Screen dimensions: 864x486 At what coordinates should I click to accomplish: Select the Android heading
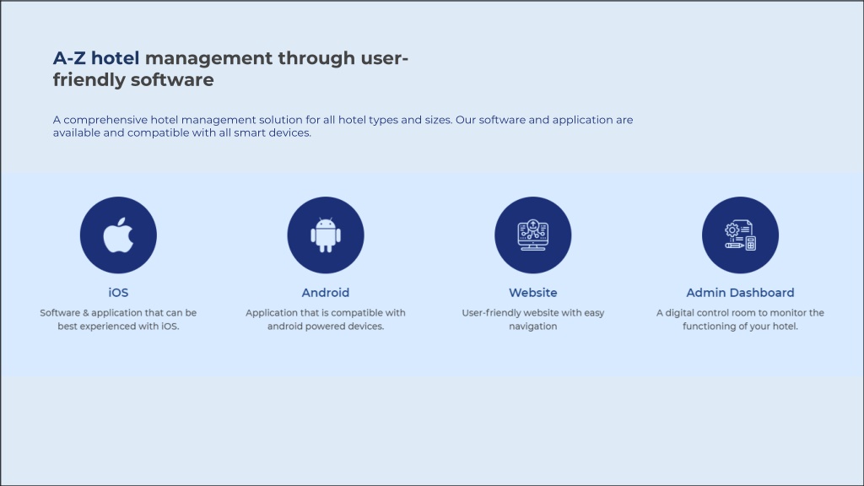coord(326,293)
